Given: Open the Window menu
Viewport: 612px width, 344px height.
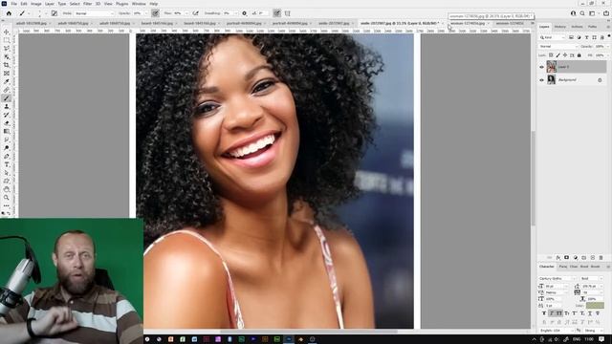Looking at the screenshot, I should tap(139, 4).
